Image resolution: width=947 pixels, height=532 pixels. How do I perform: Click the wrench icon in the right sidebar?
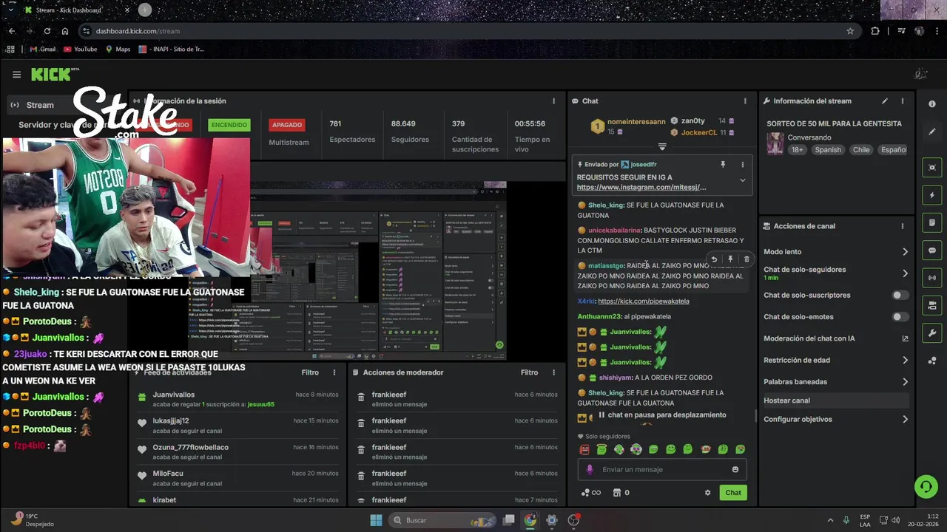931,333
